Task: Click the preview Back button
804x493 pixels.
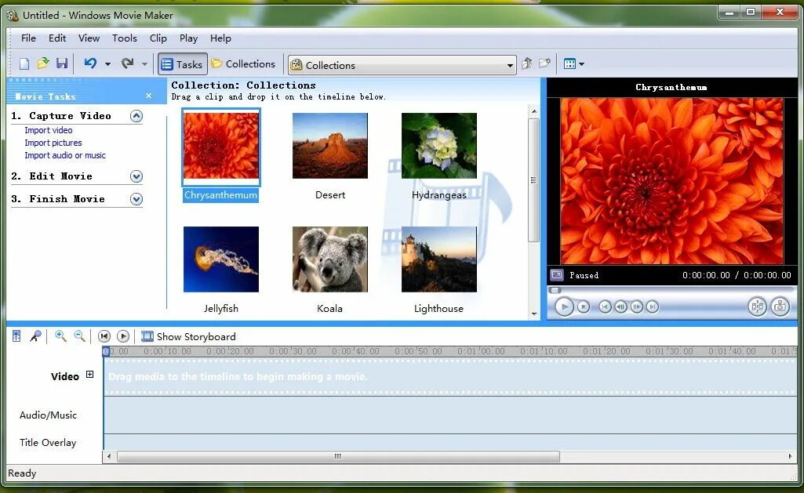Action: click(605, 307)
